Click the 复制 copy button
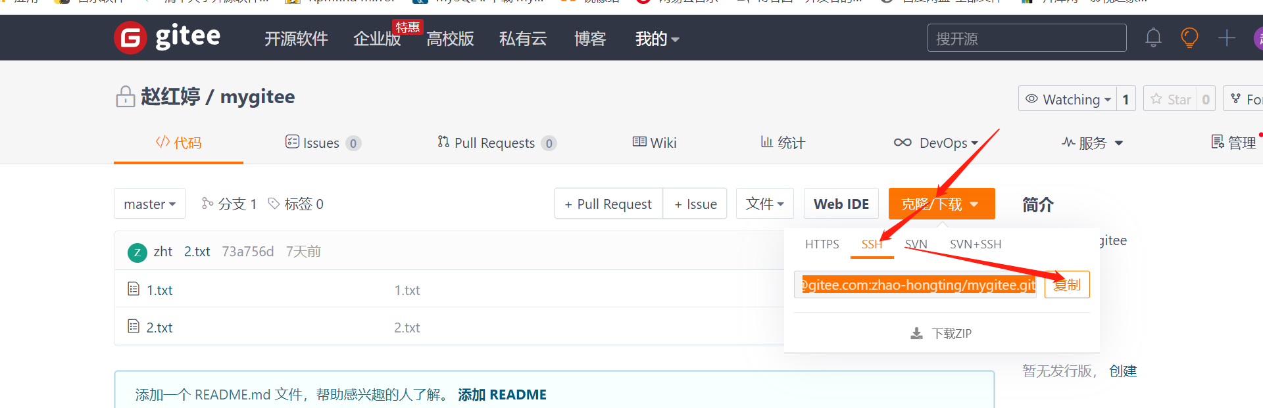This screenshot has height=408, width=1263. click(1067, 284)
